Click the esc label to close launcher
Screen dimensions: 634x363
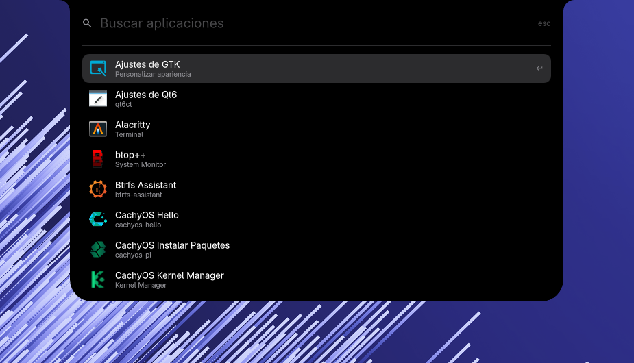click(x=544, y=23)
